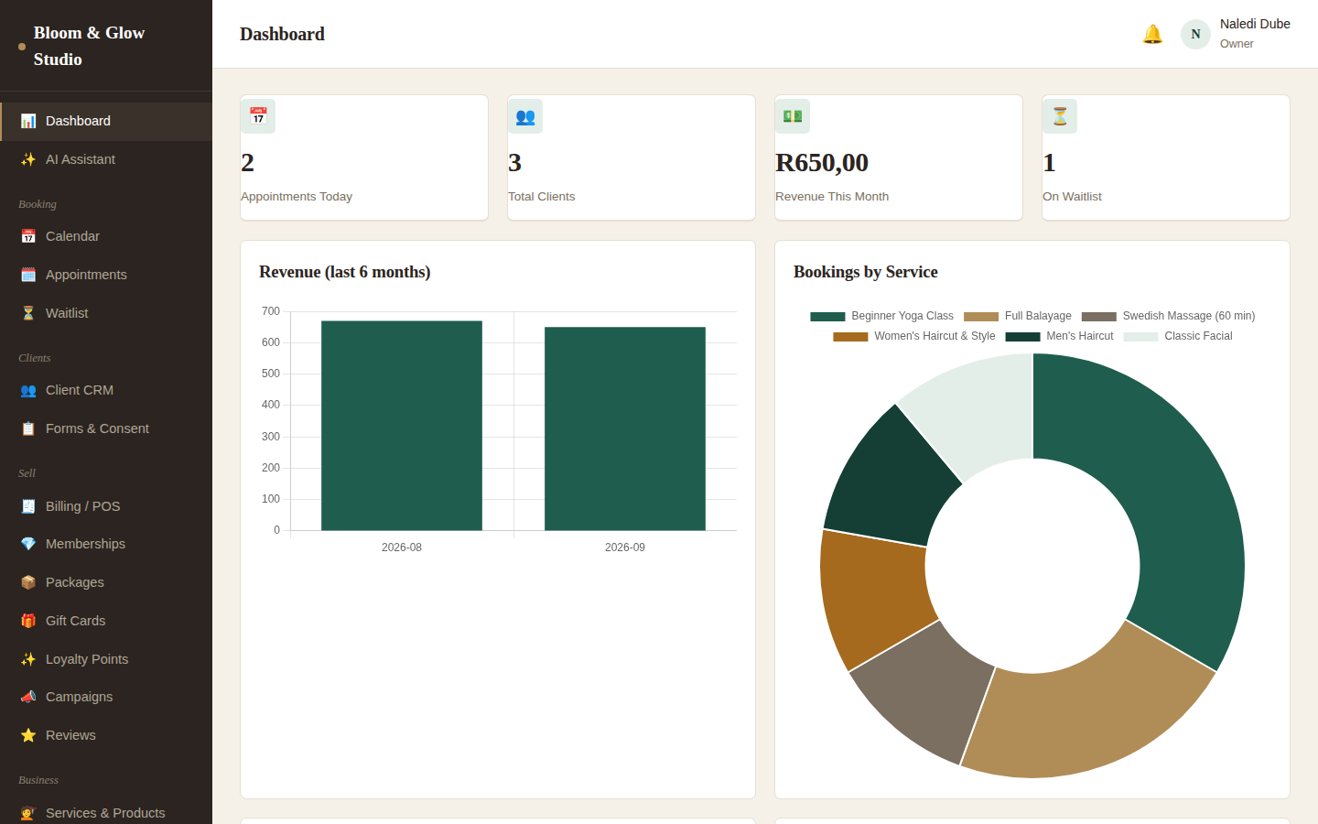Click the calendar icon on Appointments Today card
The width and height of the screenshot is (1318, 824).
tap(258, 116)
